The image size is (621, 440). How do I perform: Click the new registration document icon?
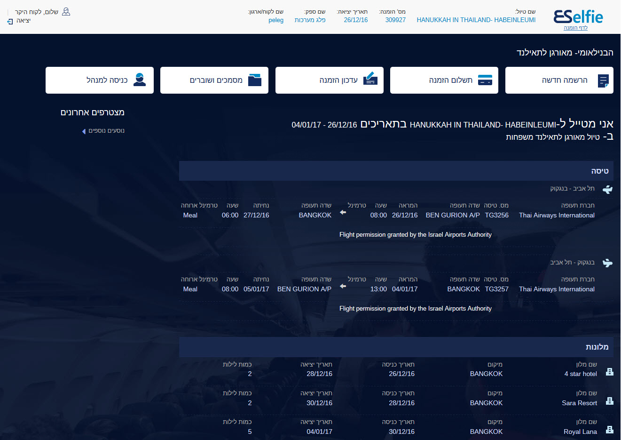(x=603, y=80)
